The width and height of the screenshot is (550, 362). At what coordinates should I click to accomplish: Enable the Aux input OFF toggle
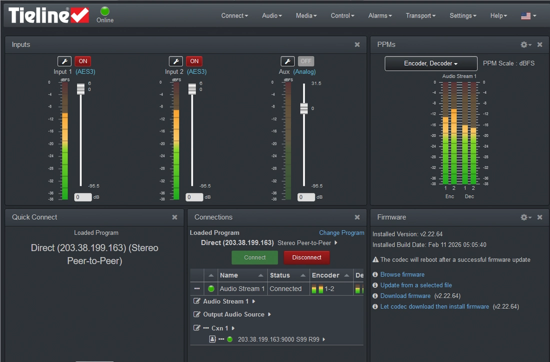(x=306, y=61)
